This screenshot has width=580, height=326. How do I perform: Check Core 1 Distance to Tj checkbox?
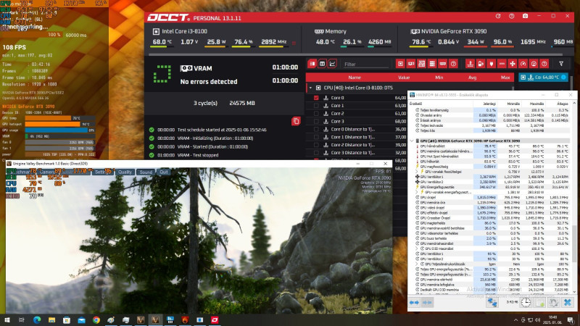[316, 137]
